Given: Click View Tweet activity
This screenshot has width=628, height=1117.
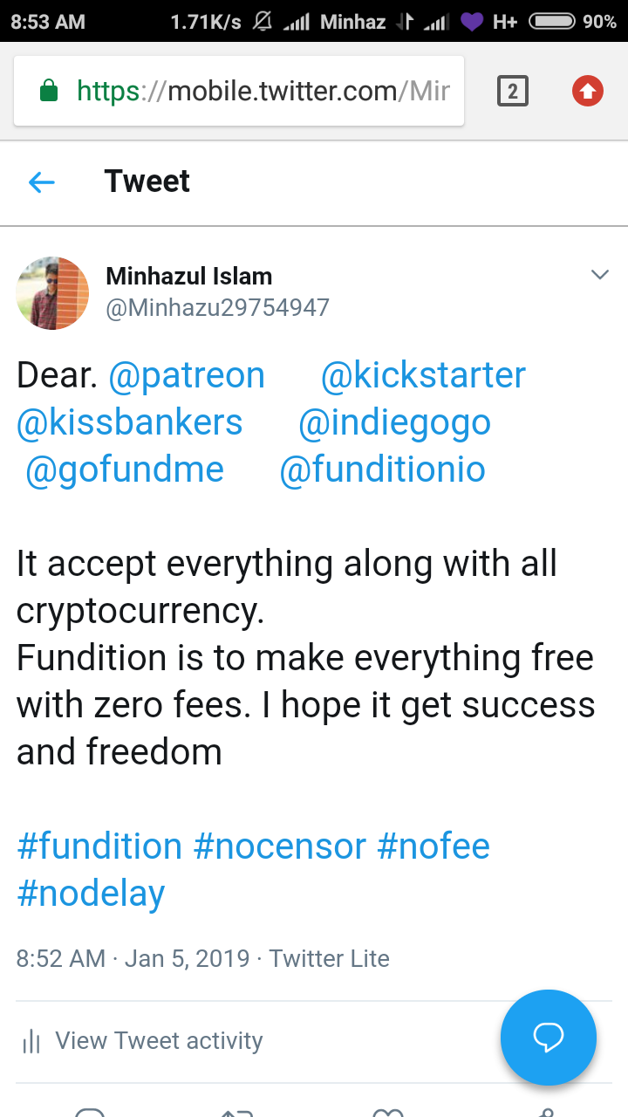Looking at the screenshot, I should point(159,1040).
